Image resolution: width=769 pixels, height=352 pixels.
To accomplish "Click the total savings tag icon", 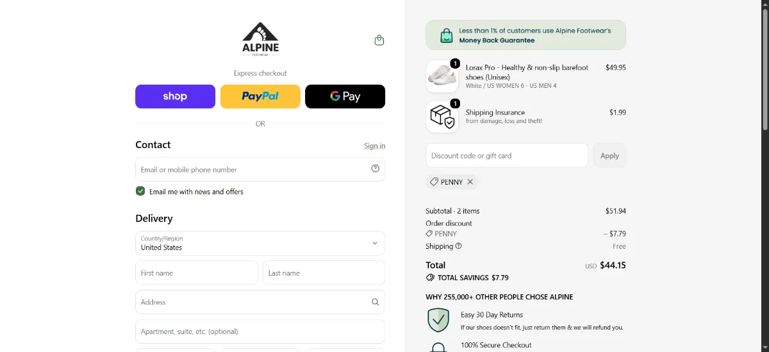I will point(430,278).
